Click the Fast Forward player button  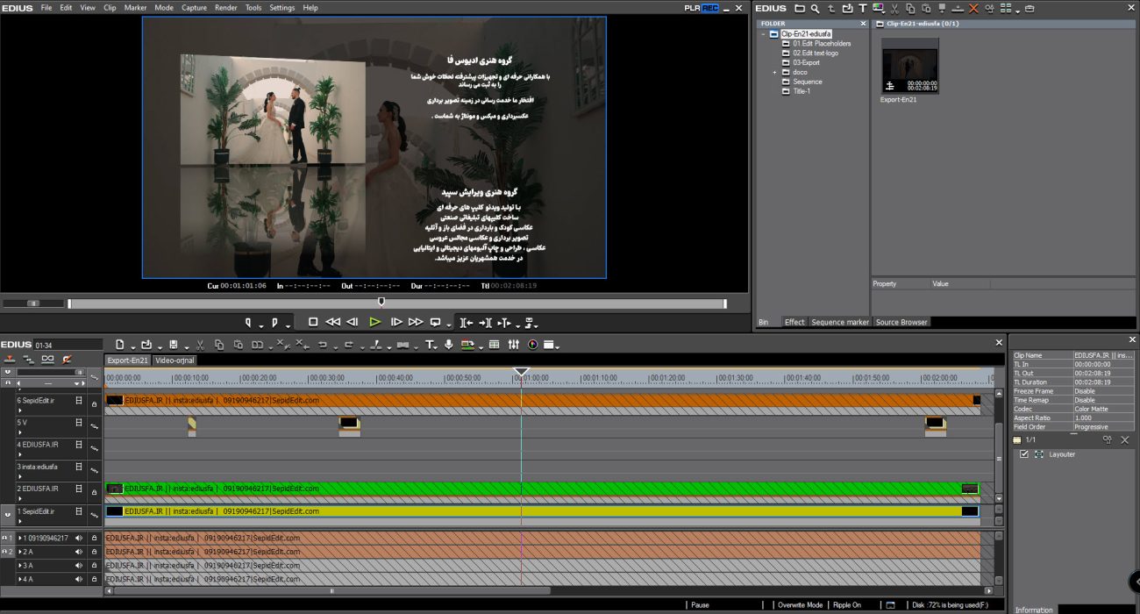pyautogui.click(x=416, y=322)
